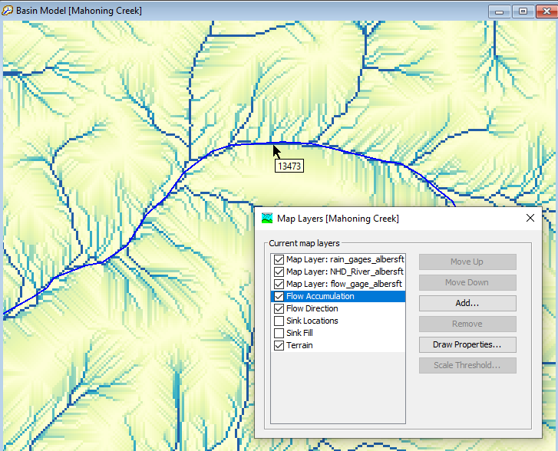Select the Flow Direction row text
558x451 pixels.
coord(312,308)
